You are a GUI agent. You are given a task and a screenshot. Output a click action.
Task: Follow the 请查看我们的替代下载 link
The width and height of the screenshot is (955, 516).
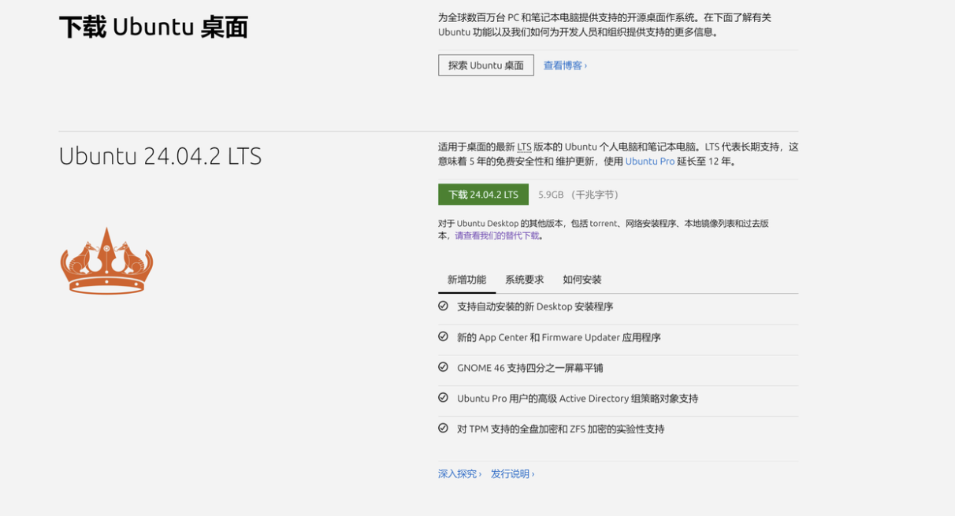click(496, 236)
